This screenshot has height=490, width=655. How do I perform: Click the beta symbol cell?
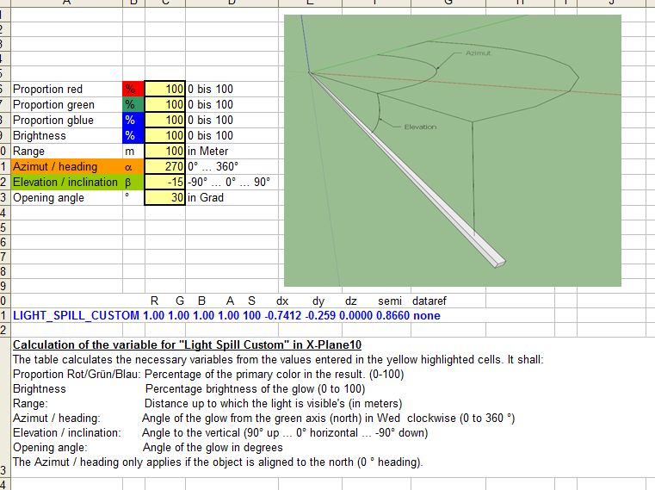tap(133, 182)
